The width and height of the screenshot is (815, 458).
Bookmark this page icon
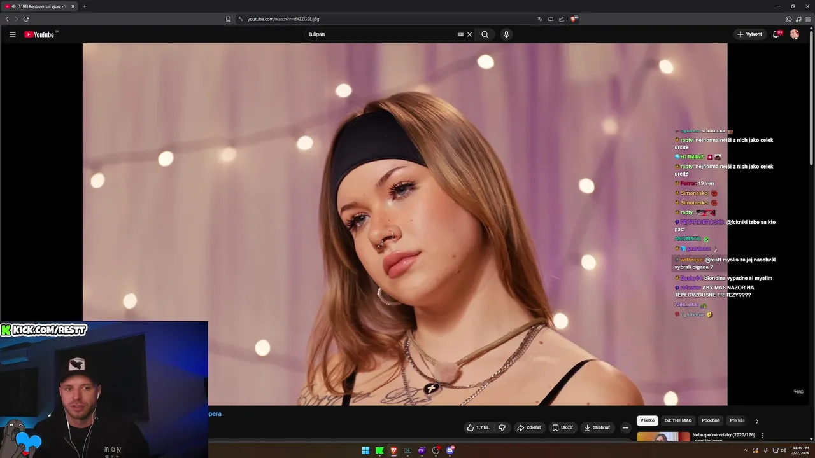click(x=228, y=19)
